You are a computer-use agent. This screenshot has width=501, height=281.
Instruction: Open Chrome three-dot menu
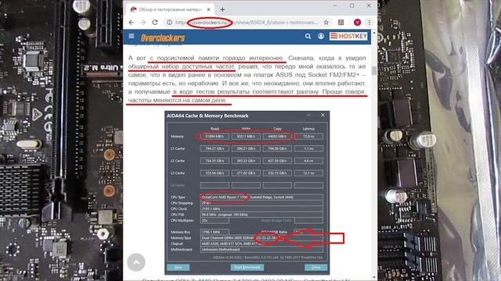(369, 23)
